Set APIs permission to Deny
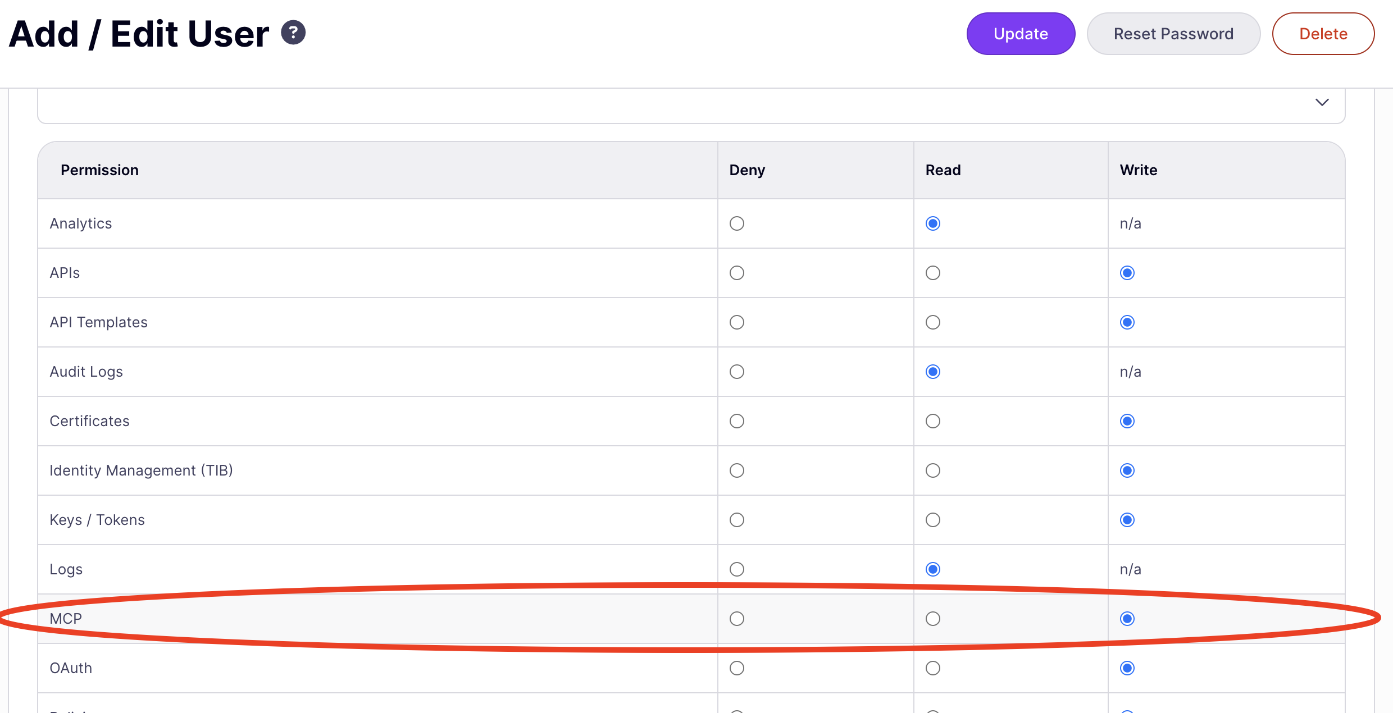 737,273
